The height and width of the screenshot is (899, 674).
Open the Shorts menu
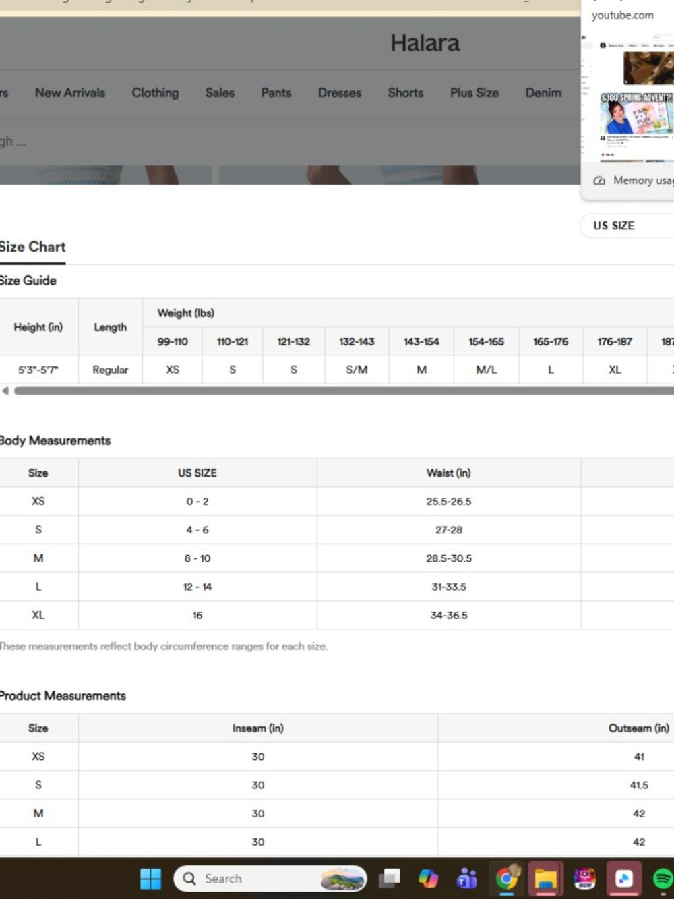click(405, 93)
